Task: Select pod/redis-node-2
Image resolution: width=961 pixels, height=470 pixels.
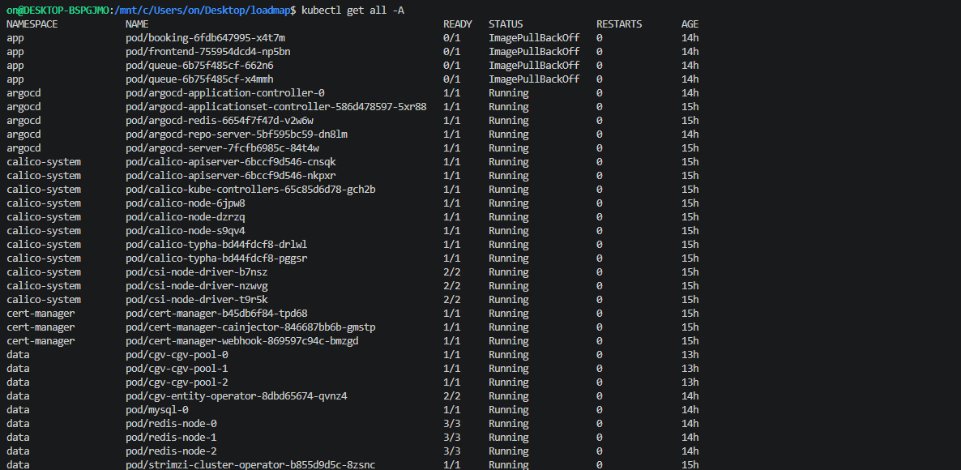Action: coord(171,451)
